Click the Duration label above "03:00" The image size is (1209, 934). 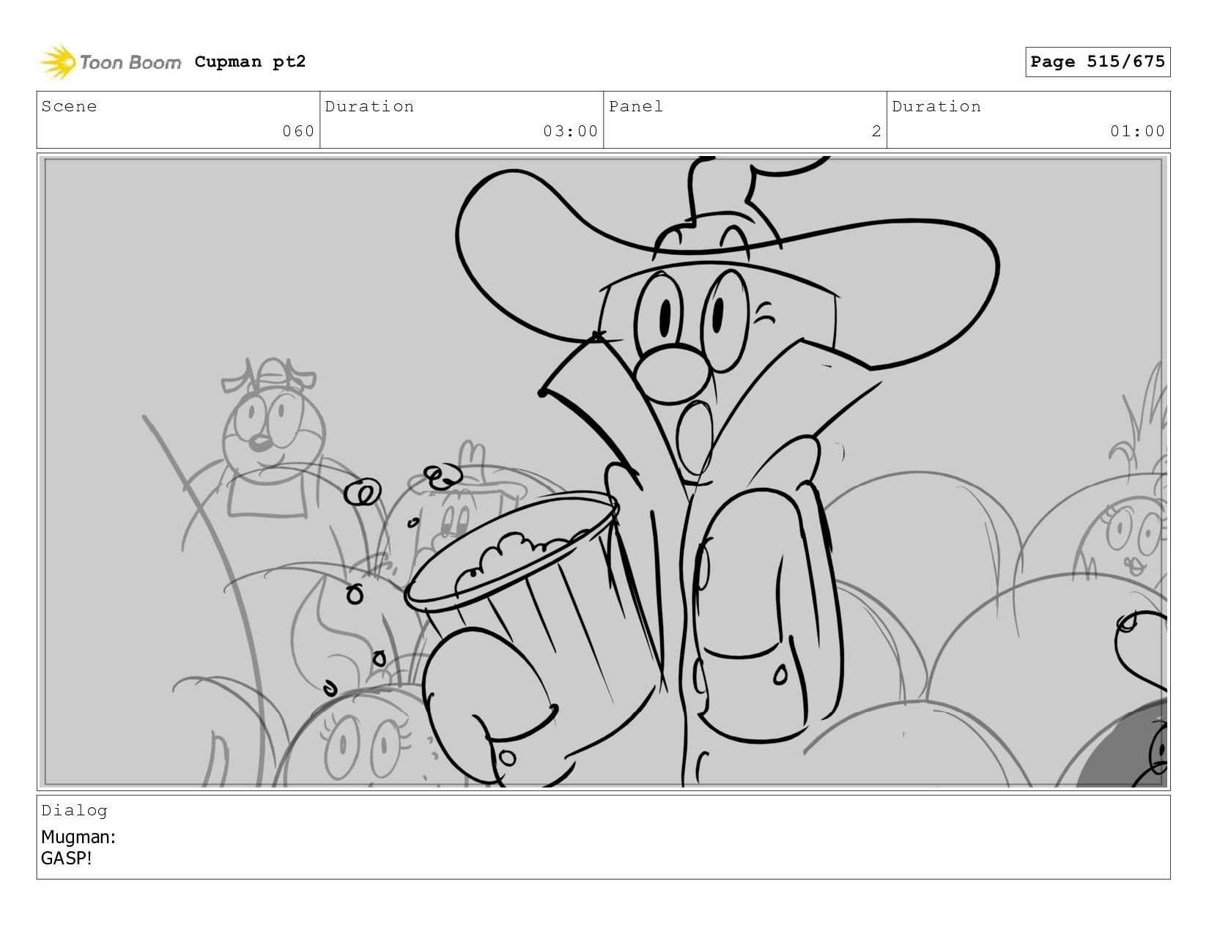click(x=369, y=106)
